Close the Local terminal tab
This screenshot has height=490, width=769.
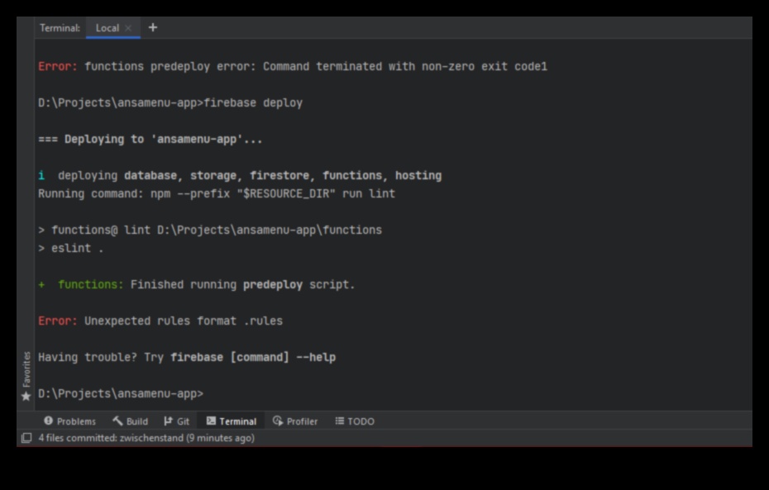(128, 28)
